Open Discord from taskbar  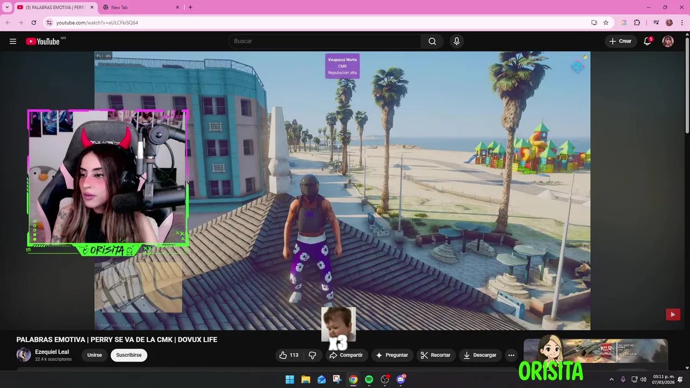pyautogui.click(x=401, y=379)
